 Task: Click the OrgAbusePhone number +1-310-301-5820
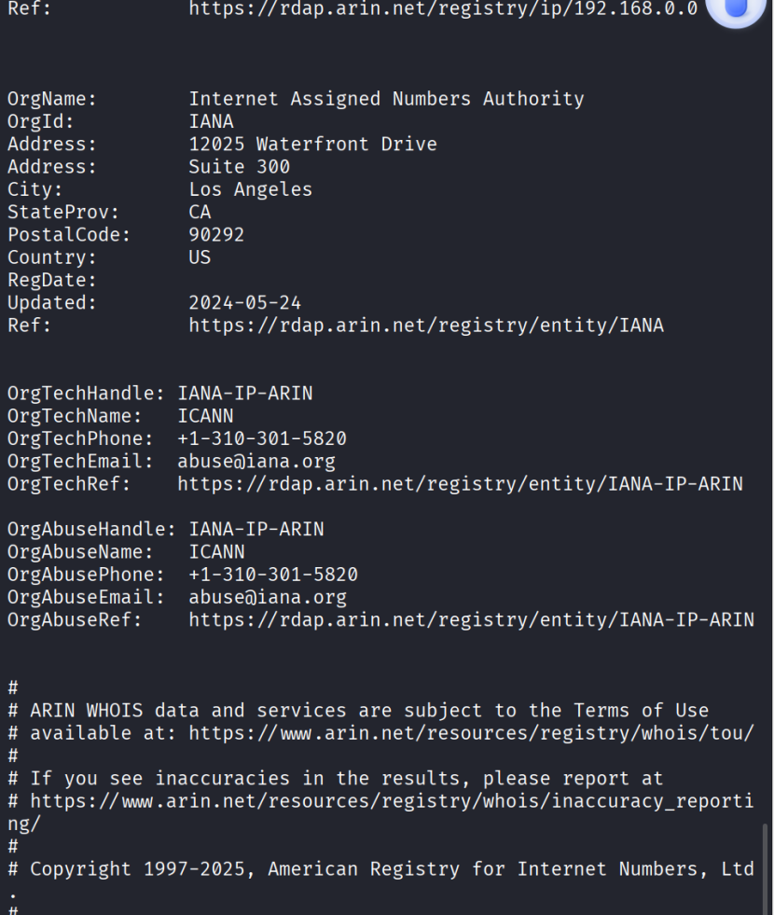point(273,574)
